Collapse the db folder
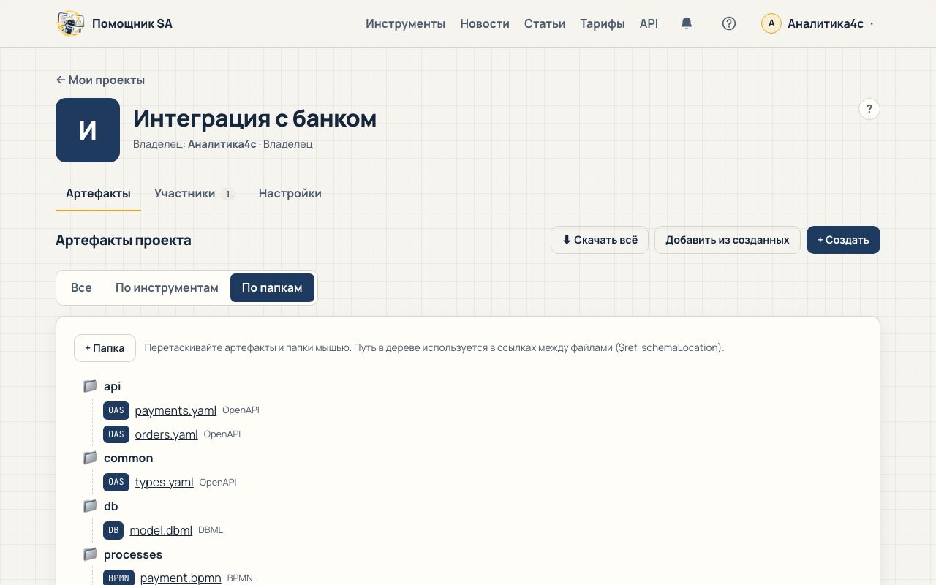Screen dimensions: 936x585 pyautogui.click(x=111, y=506)
